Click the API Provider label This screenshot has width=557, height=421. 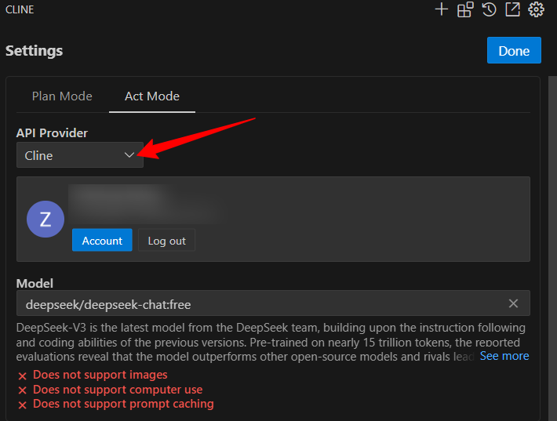(x=52, y=132)
